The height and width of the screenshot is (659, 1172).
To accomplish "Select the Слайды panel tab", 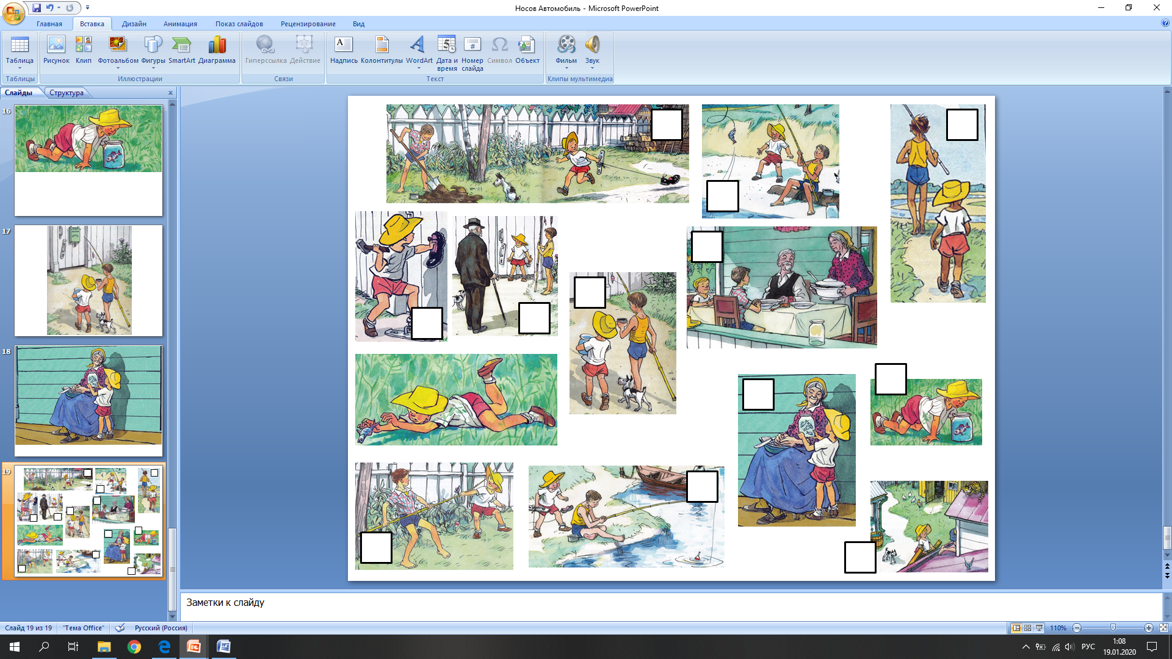I will pos(19,93).
